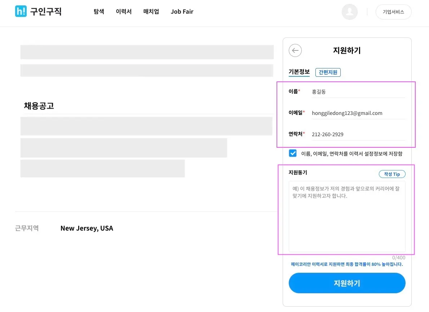The height and width of the screenshot is (312, 429).
Task: Click the 구인구직 site title
Action: [46, 12]
